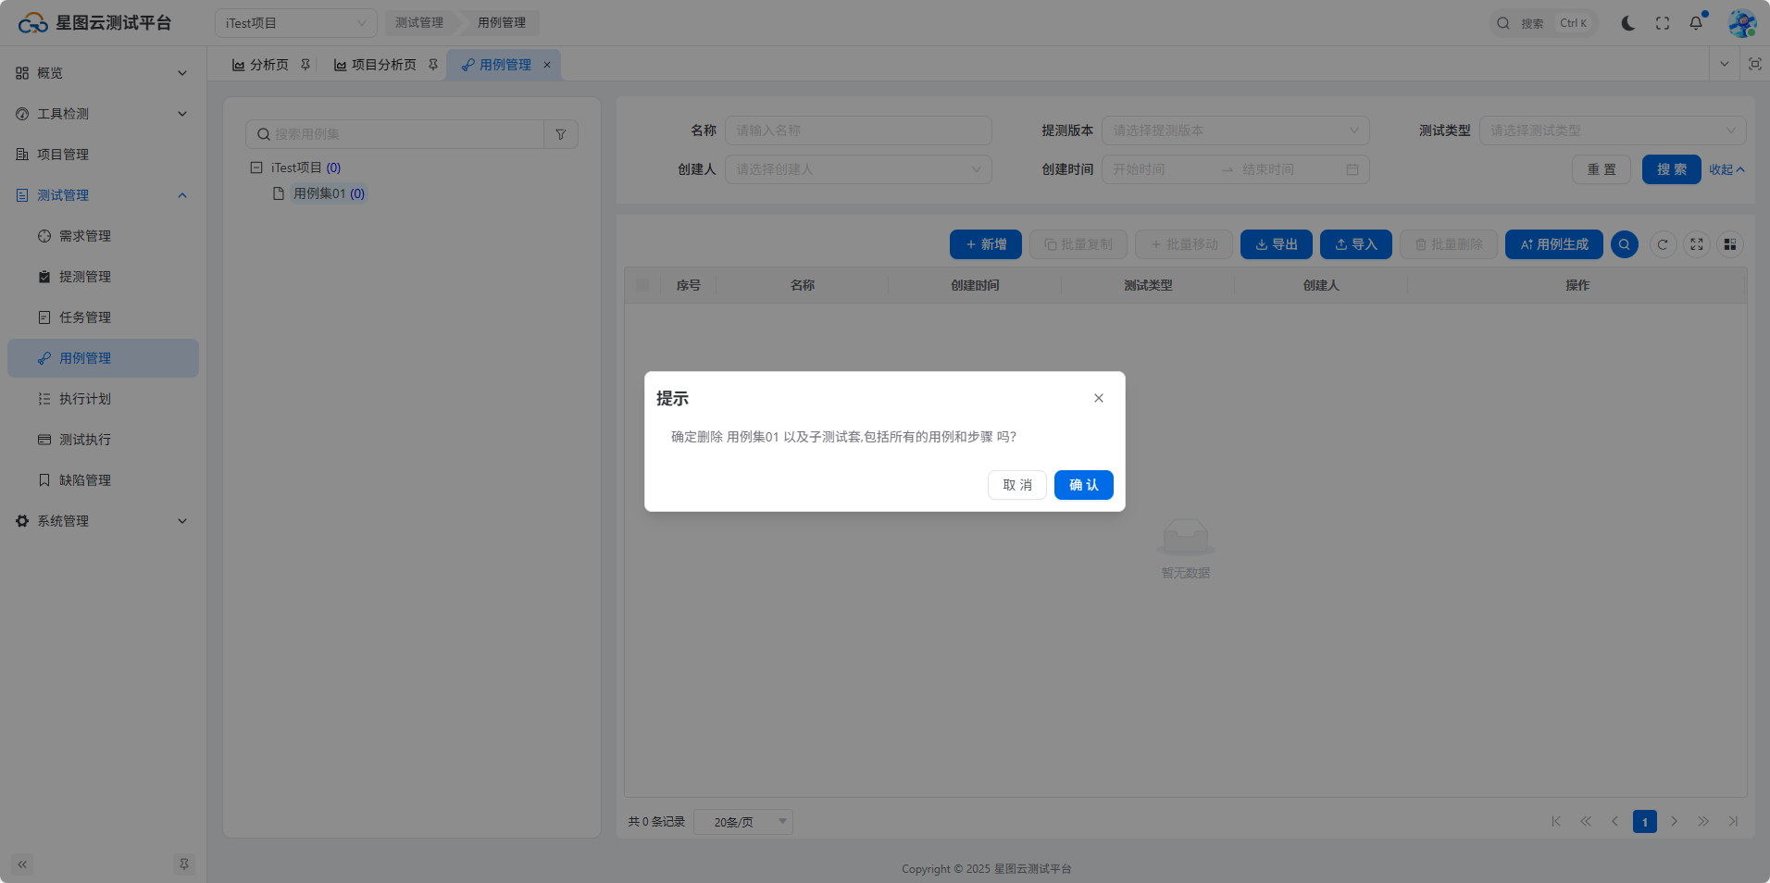Pin the sidebar using the pin icon

[x=184, y=864]
